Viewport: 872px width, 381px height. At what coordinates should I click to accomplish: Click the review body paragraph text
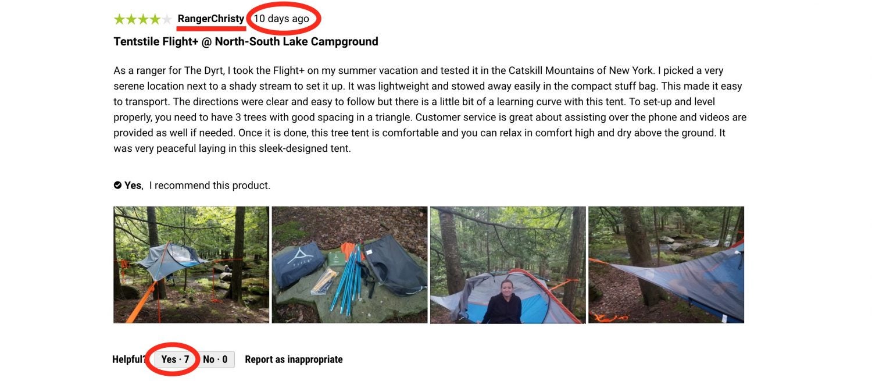click(430, 109)
